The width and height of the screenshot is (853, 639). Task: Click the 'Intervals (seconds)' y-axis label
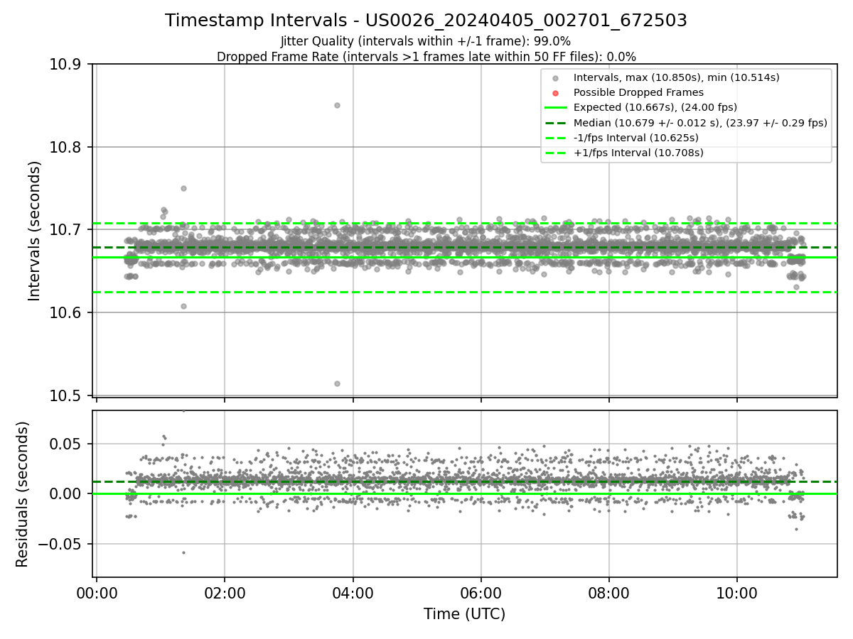click(35, 231)
